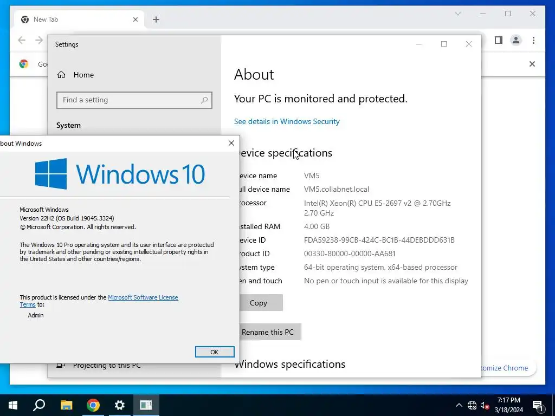Click the Settings Home icon
This screenshot has width=555, height=416.
(x=61, y=75)
